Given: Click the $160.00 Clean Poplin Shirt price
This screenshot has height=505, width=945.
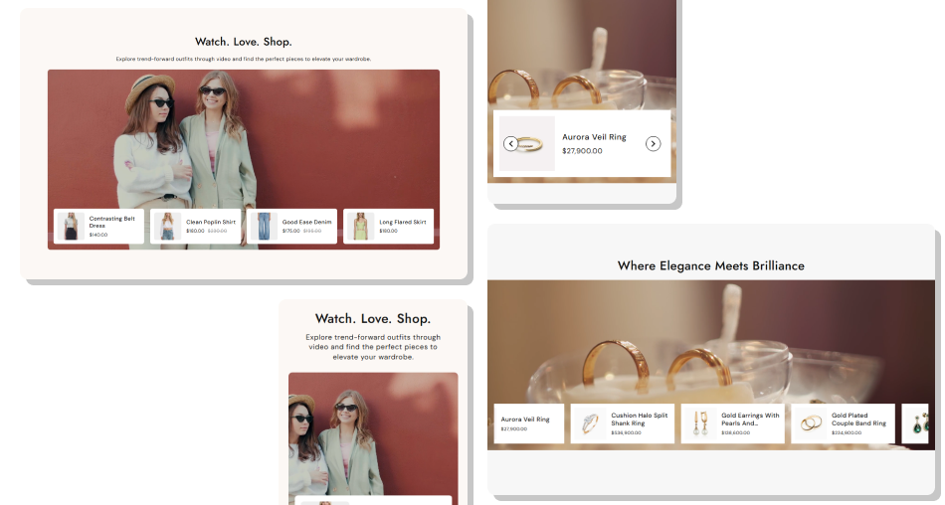Looking at the screenshot, I should tap(195, 231).
